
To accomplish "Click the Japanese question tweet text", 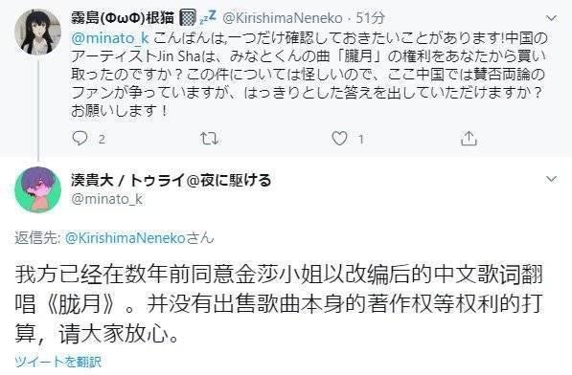I will pos(309,75).
